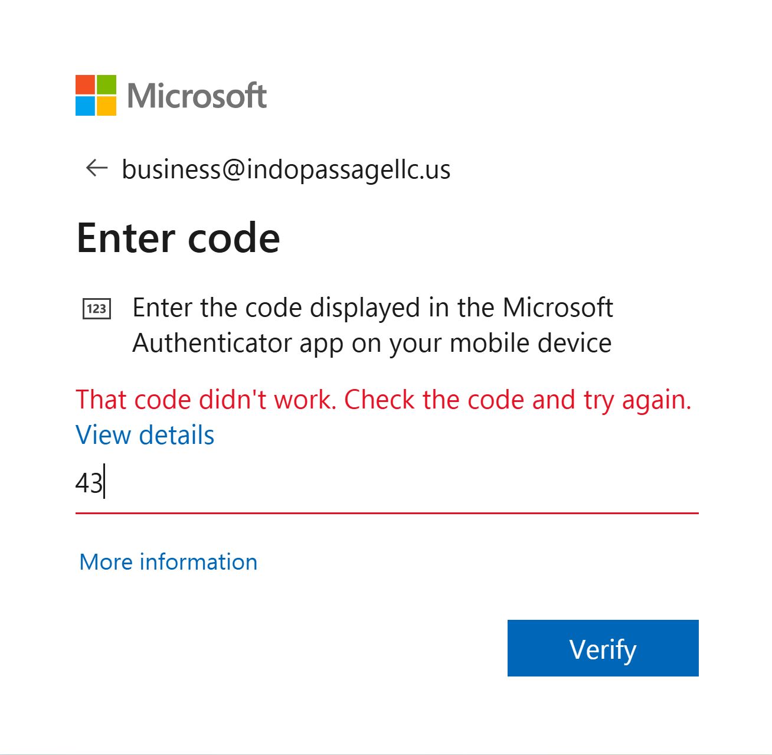
Task: Click the word "again" in the error message
Action: pyautogui.click(x=656, y=400)
